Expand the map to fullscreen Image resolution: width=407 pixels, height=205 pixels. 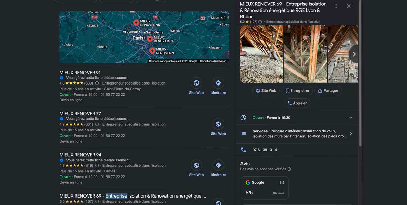pos(223,17)
